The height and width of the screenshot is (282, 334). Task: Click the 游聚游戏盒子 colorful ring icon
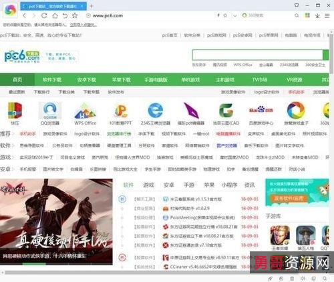tap(296, 111)
